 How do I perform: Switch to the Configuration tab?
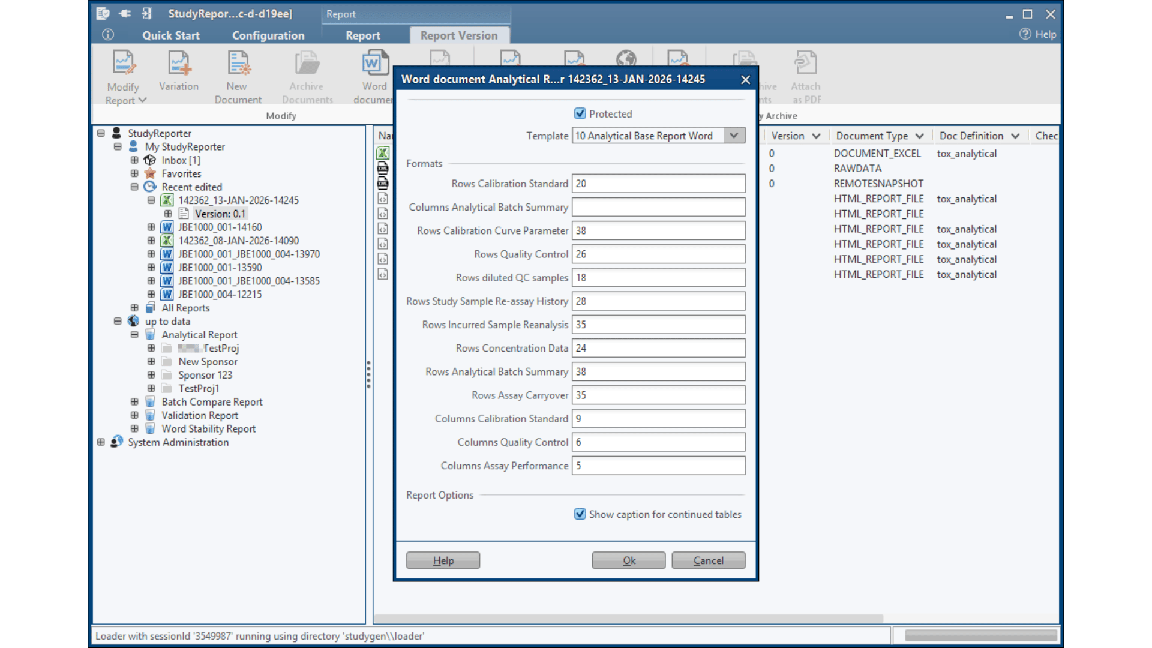point(268,35)
